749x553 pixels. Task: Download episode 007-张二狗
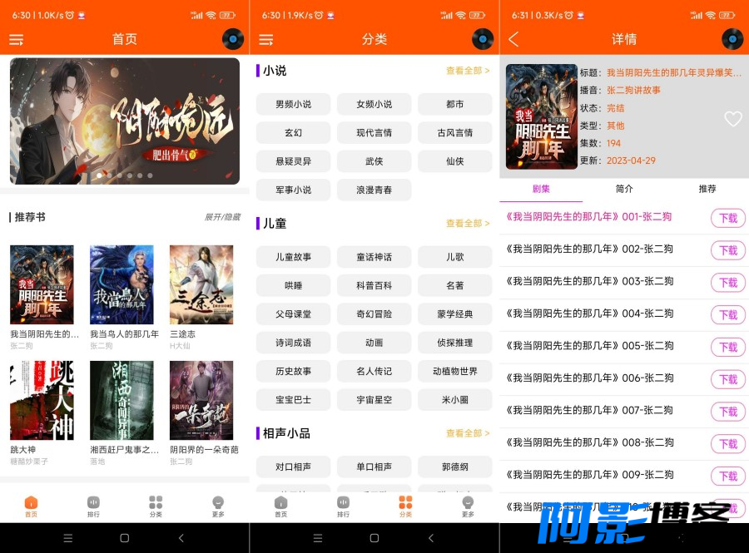728,412
